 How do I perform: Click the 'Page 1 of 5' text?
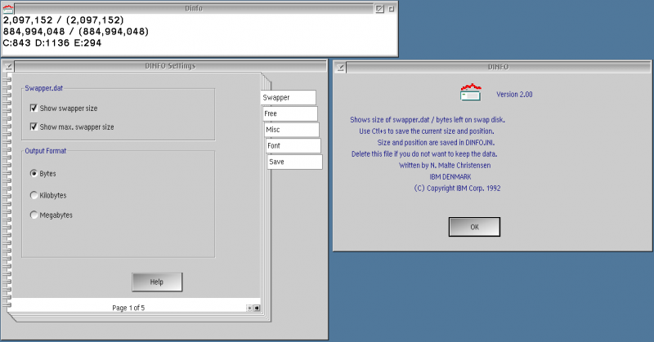(128, 308)
